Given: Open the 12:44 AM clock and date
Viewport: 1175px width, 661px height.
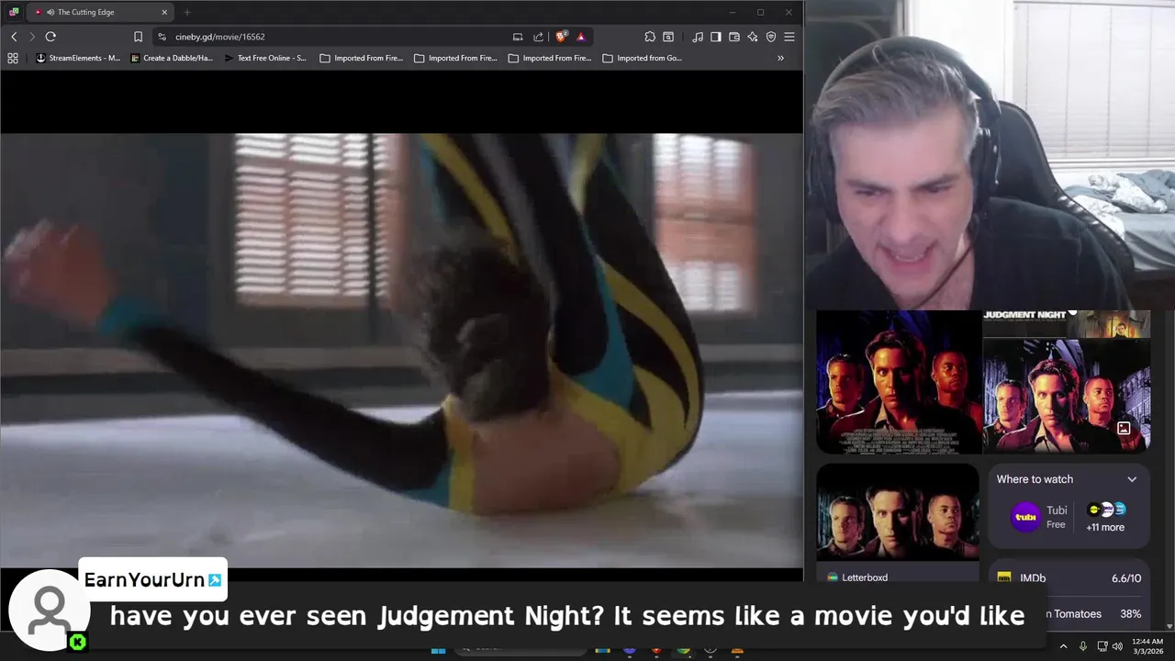Looking at the screenshot, I should [x=1147, y=646].
